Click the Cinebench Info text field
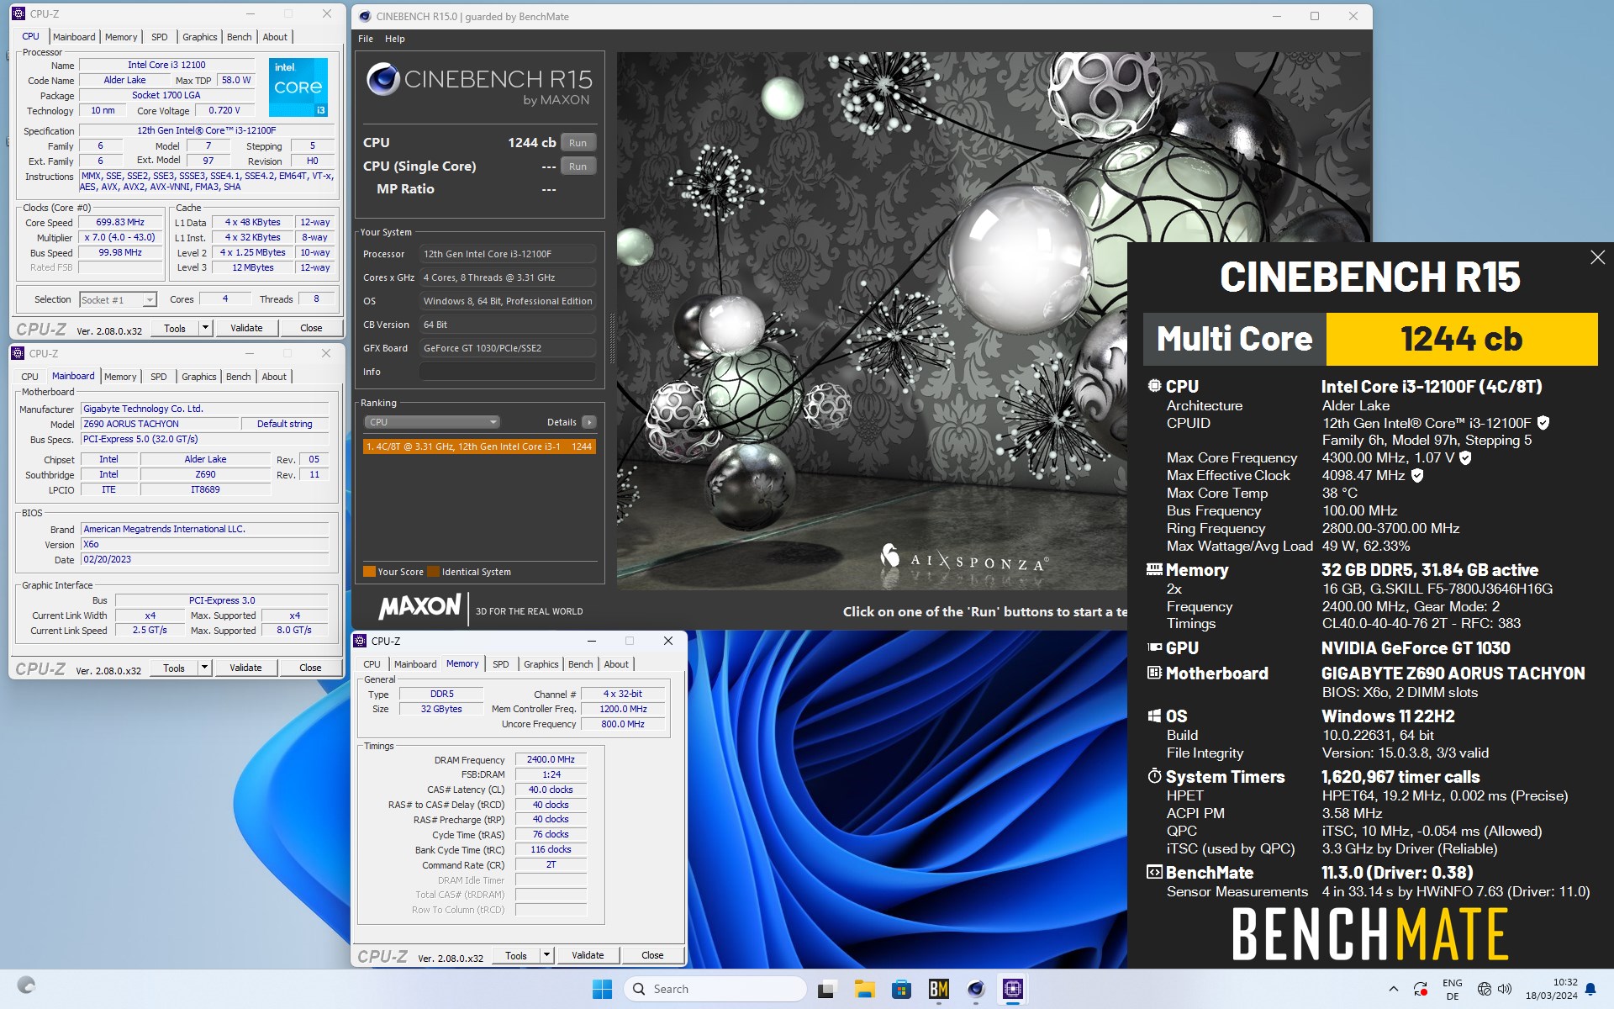 tap(508, 372)
